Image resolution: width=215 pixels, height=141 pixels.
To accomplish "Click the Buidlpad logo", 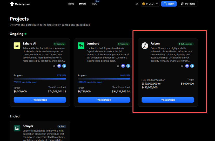I will coord(20,4).
